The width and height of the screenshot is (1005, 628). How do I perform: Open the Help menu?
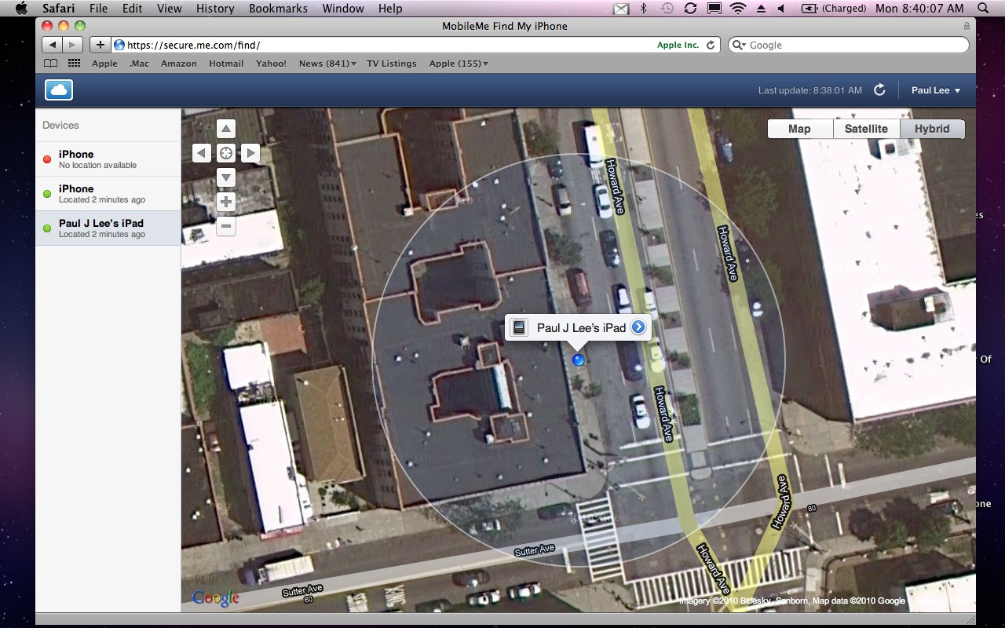(x=390, y=8)
